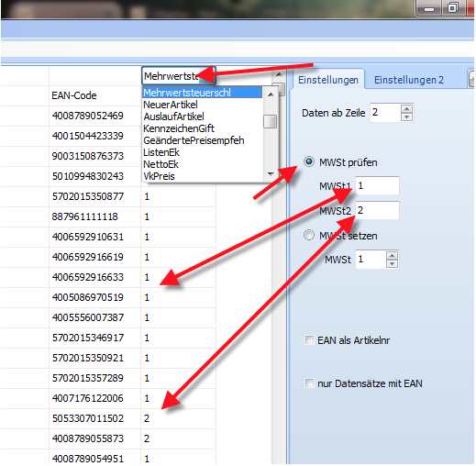Screen dimensions: 476x466
Task: Increase the Daten ab Zeile value
Action: point(406,109)
